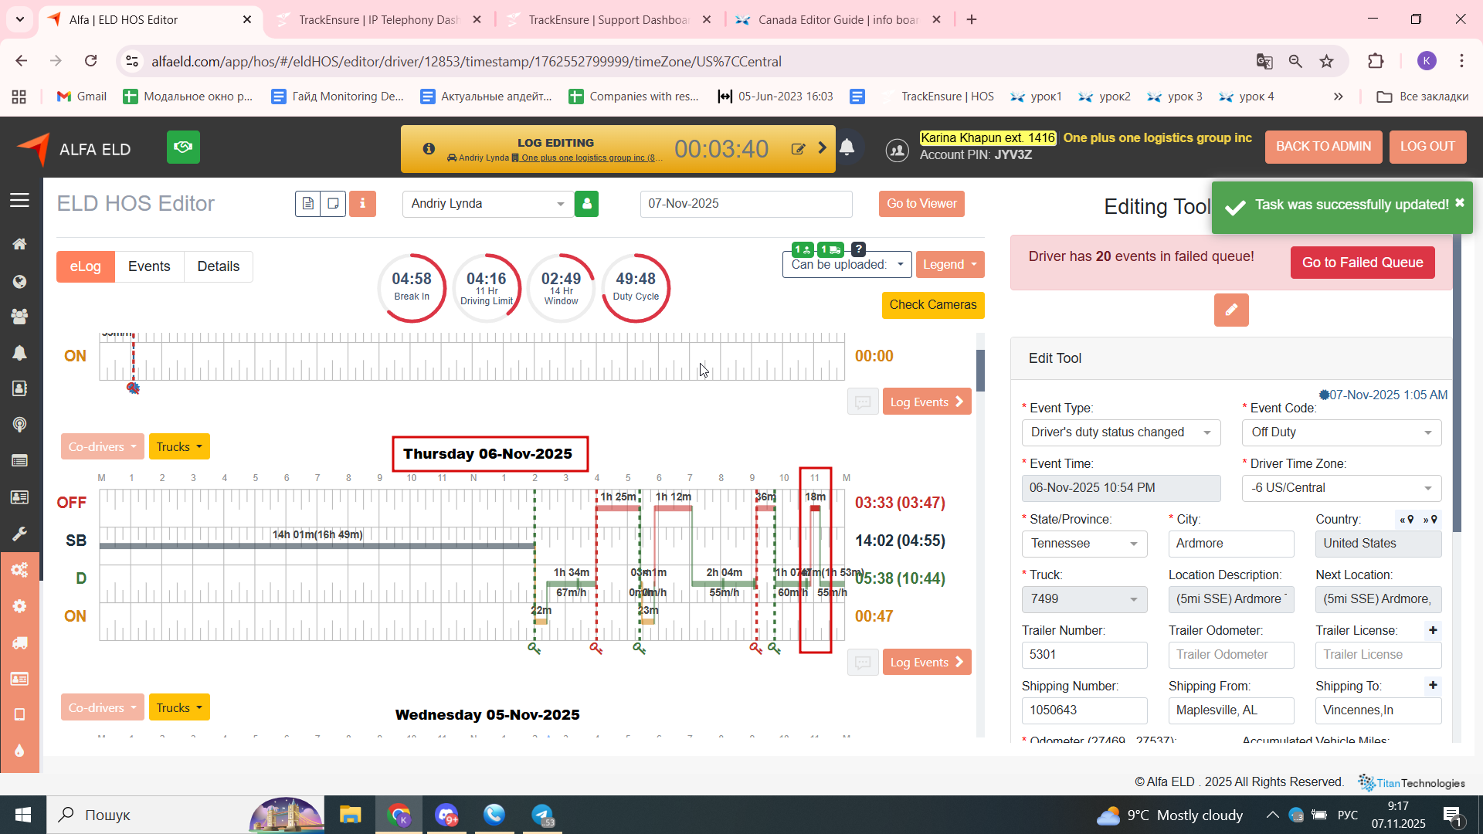The width and height of the screenshot is (1483, 834).
Task: Open the wrench tools sidebar icon
Action: click(19, 534)
